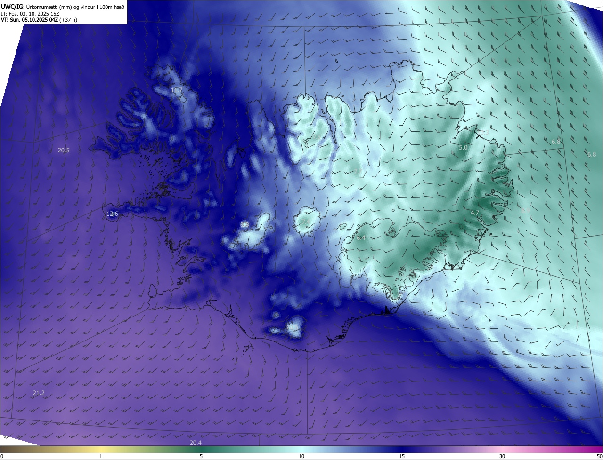Click the faint 10.3 value near the coast

[484, 132]
